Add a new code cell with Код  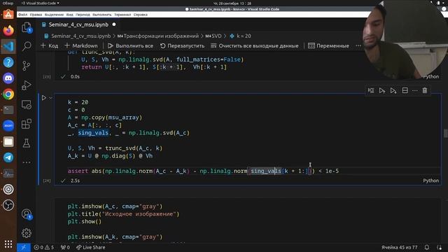tap(50, 45)
